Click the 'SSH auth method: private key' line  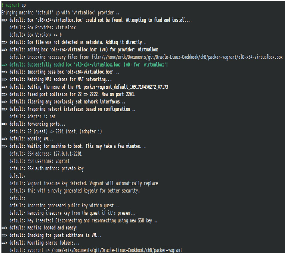point(47,169)
